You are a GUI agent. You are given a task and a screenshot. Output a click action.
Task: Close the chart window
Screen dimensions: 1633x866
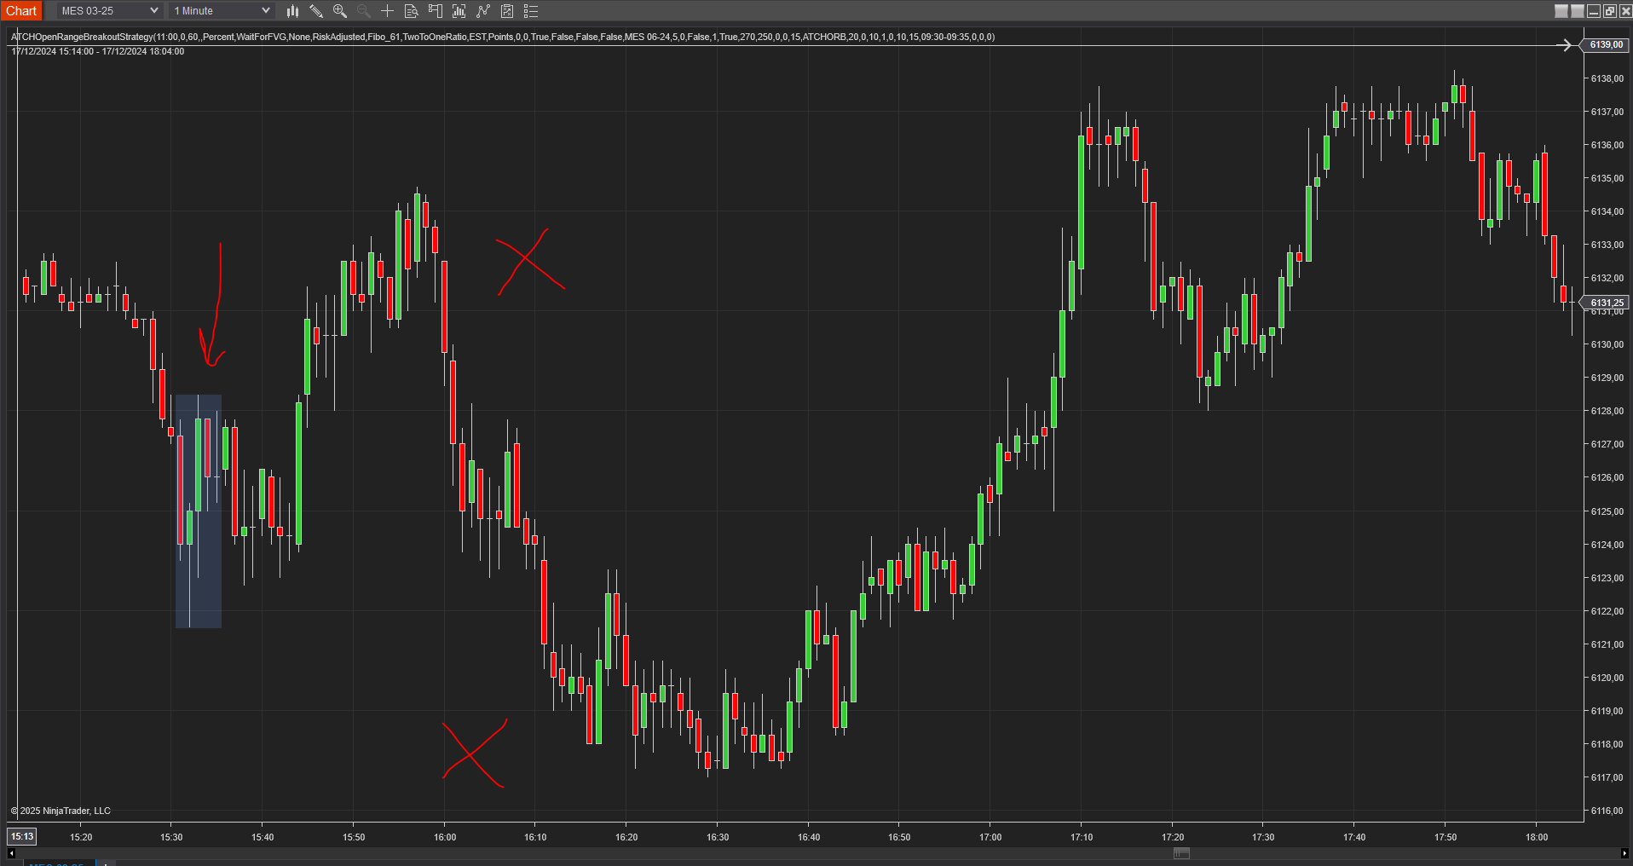point(1625,11)
